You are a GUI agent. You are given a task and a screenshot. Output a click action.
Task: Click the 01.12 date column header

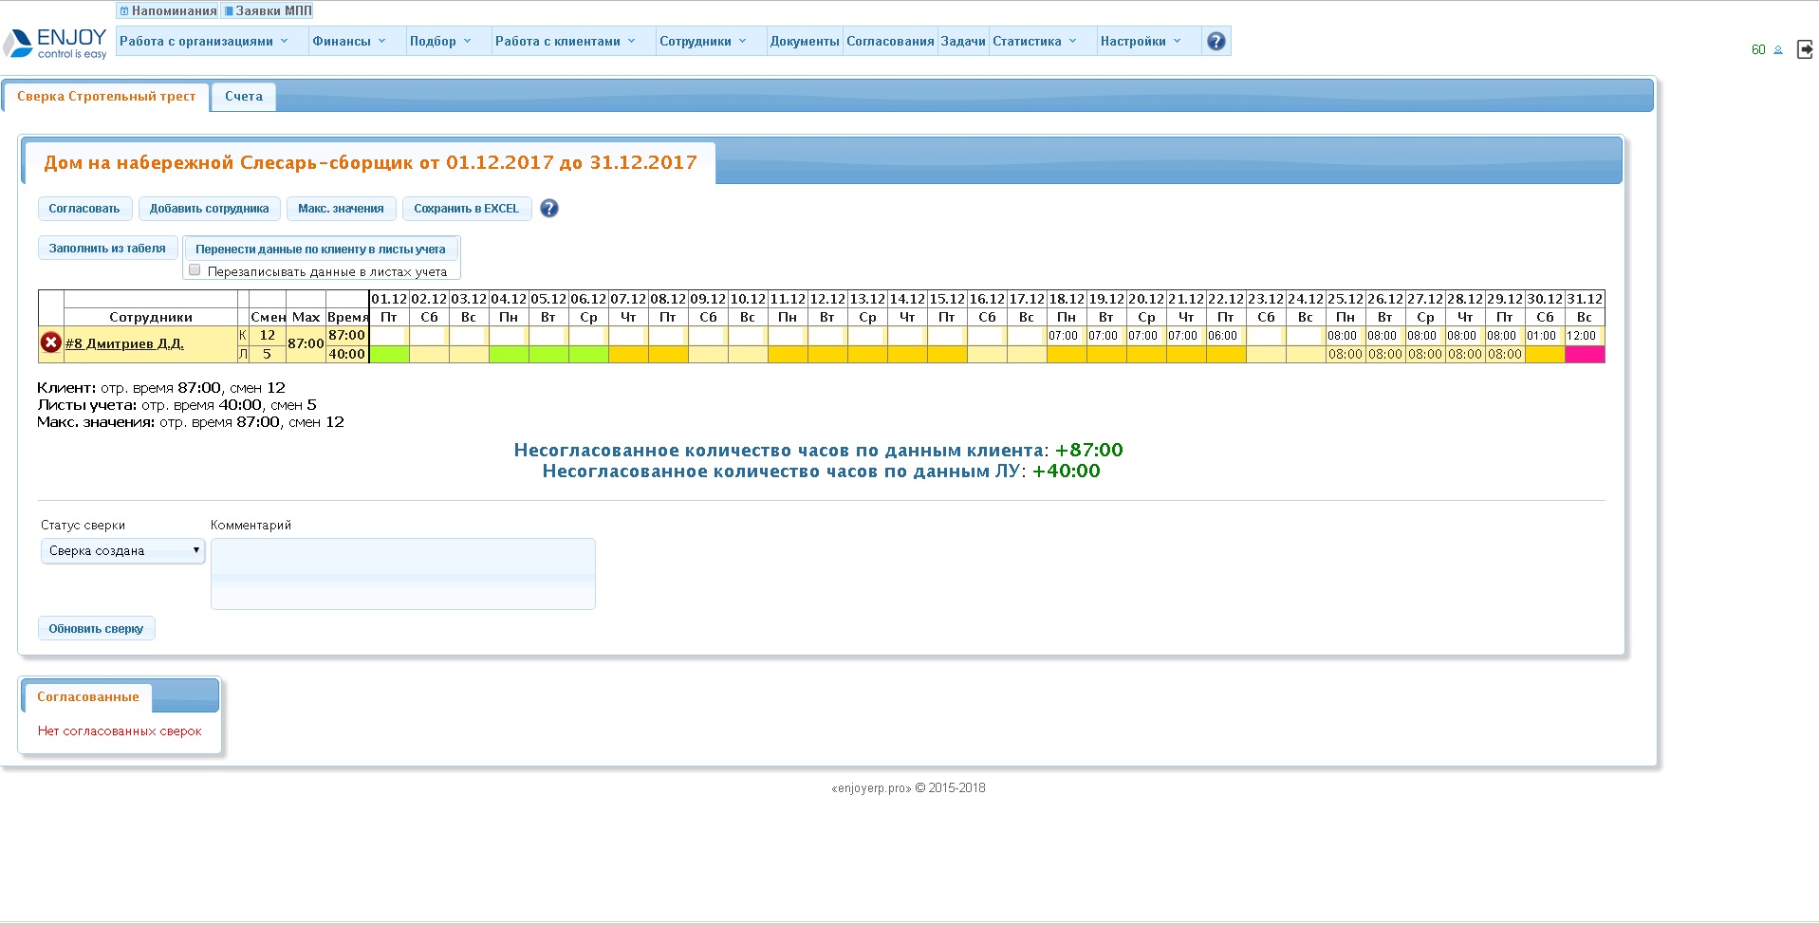coord(389,299)
